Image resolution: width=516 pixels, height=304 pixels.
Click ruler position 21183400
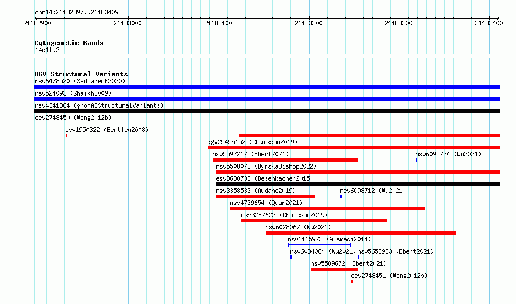click(x=489, y=23)
